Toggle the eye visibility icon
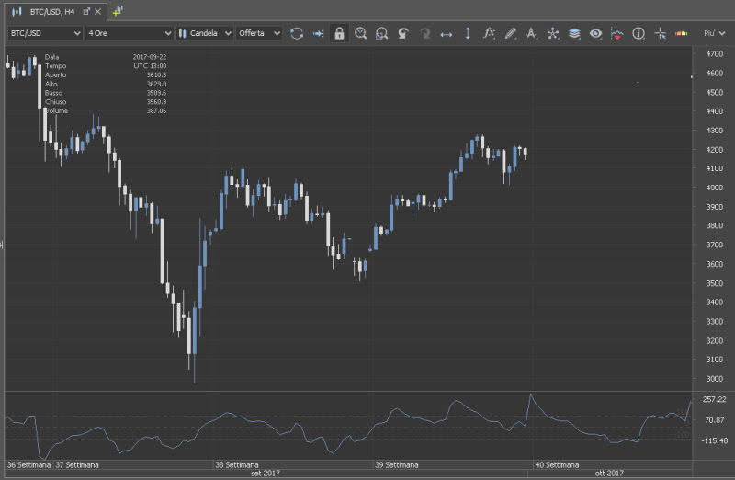Image resolution: width=735 pixels, height=480 pixels. point(596,33)
